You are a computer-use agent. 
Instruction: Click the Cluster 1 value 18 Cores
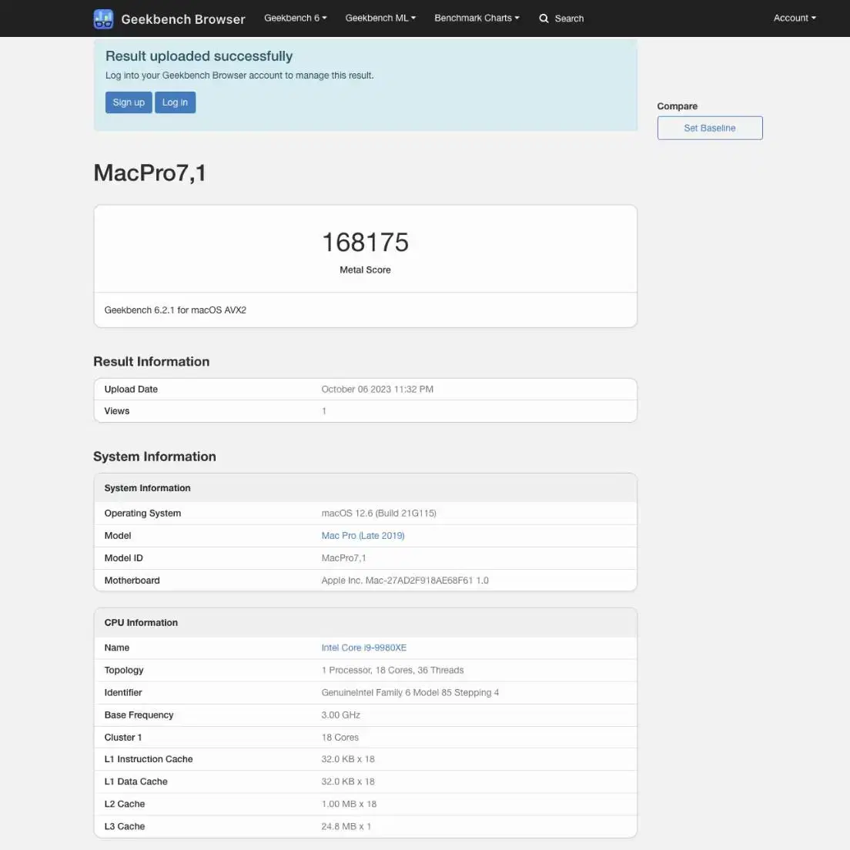pyautogui.click(x=340, y=738)
